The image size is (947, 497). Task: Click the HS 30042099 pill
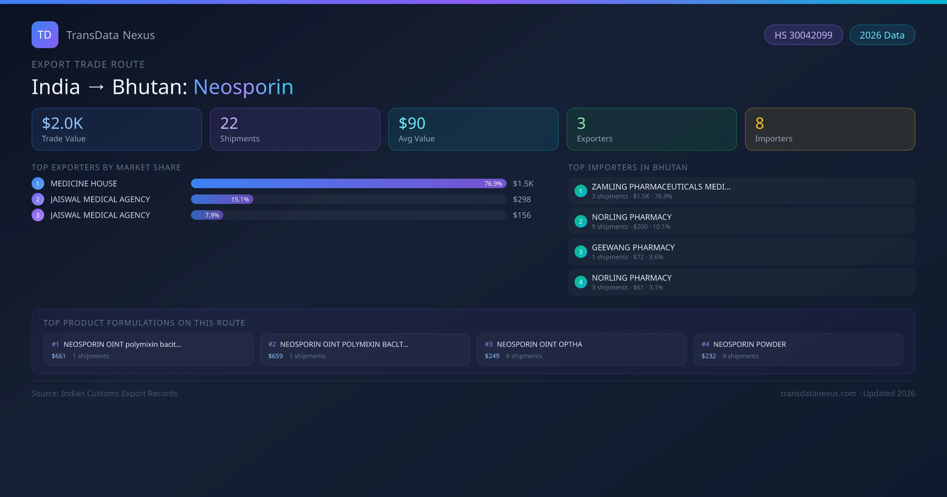point(803,35)
